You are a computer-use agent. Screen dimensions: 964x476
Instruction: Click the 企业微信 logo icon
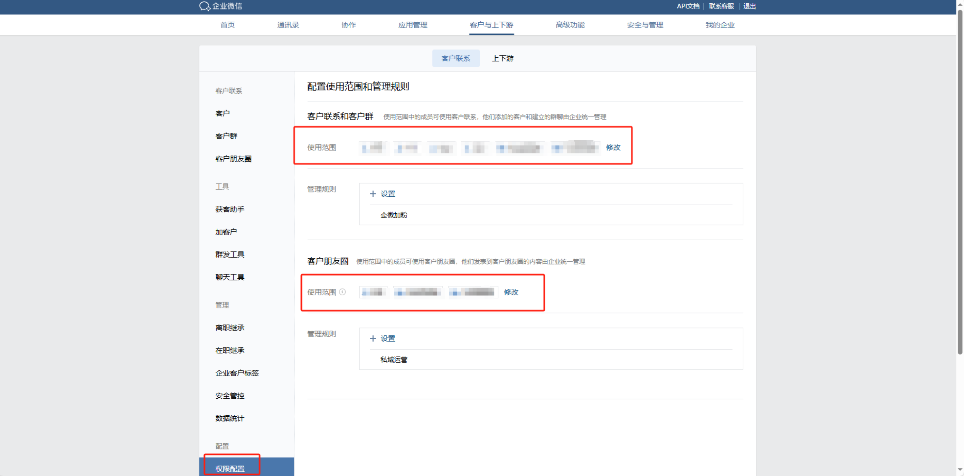pyautogui.click(x=205, y=6)
